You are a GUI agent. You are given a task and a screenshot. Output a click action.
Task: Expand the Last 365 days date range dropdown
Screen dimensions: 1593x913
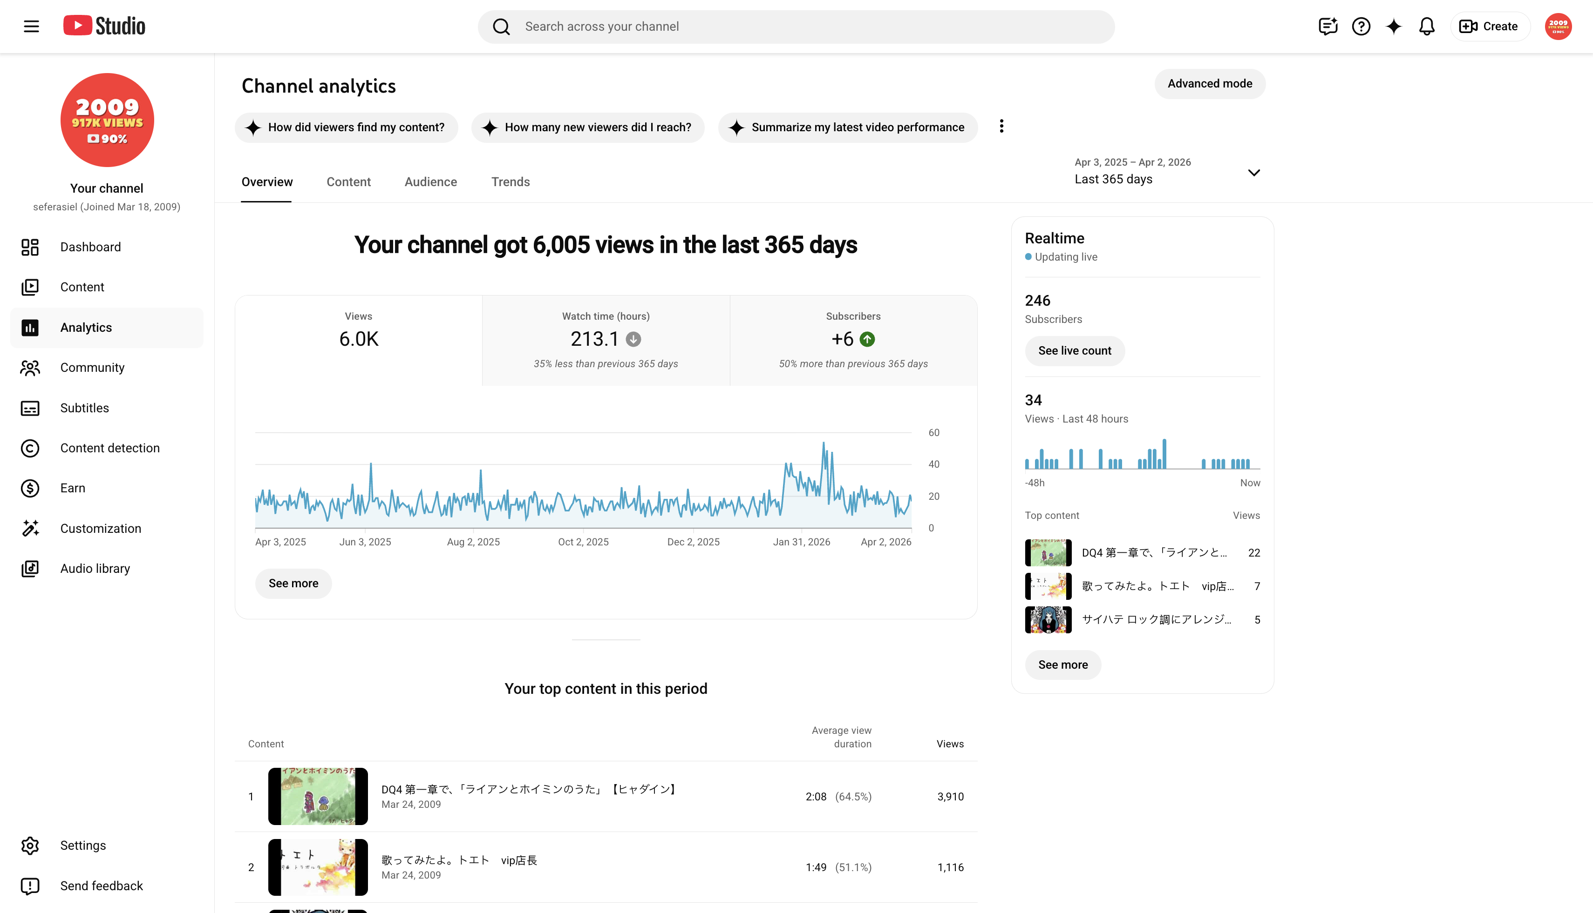1167,171
